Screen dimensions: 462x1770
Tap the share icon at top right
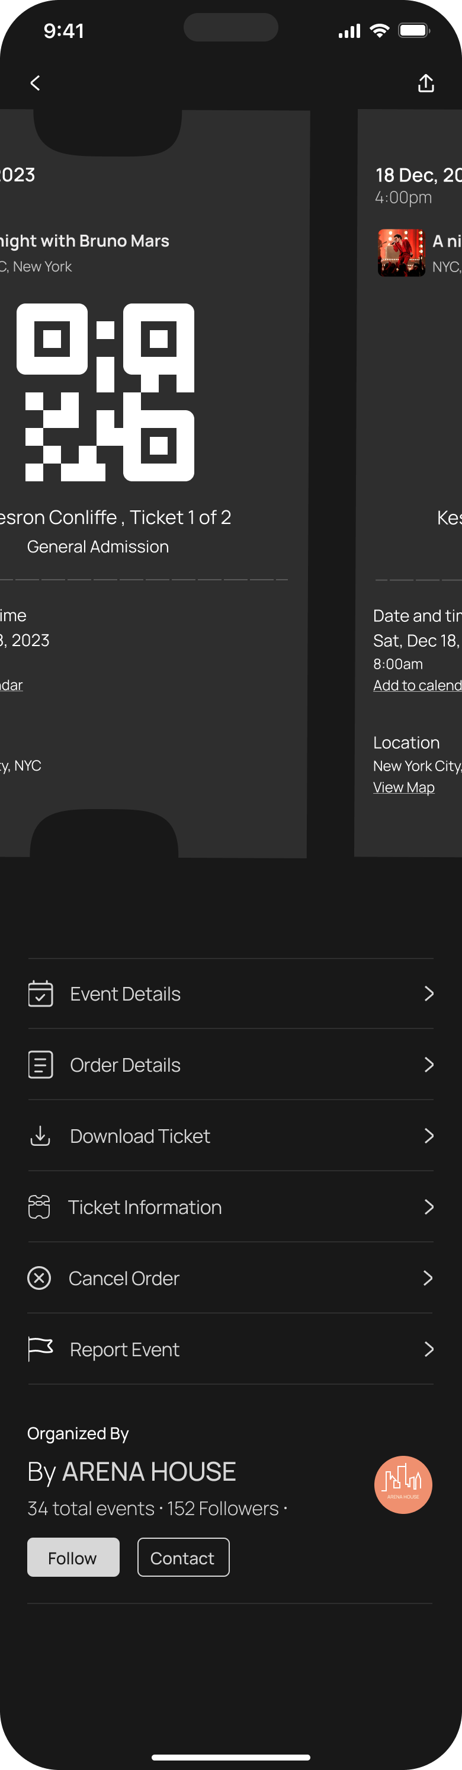click(x=426, y=83)
